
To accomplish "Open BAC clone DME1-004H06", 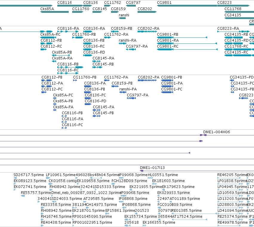I will tap(229, 135).
